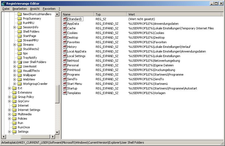
Task: Click the string value icon beside SendTo
Action: point(65,79)
